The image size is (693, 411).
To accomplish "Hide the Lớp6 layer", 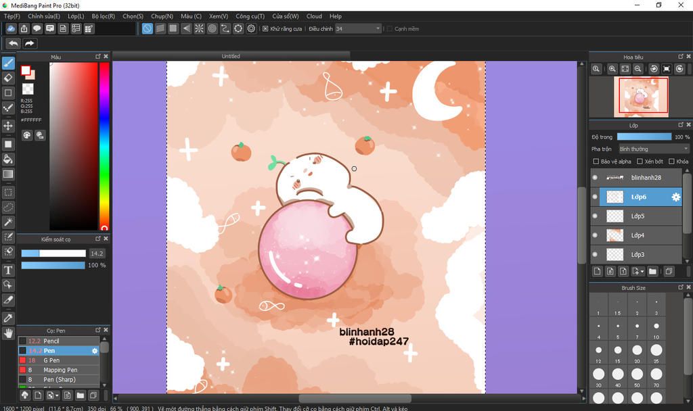I will pos(595,197).
